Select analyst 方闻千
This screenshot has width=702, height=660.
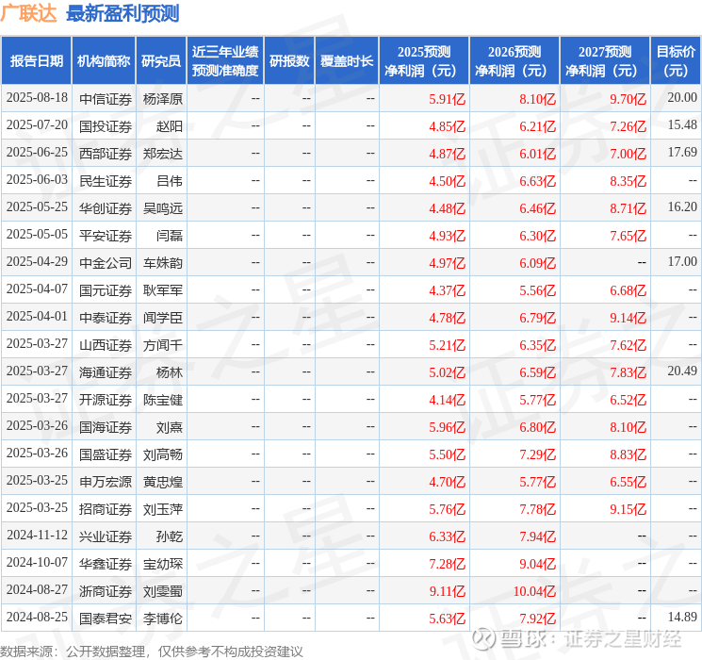tap(163, 345)
